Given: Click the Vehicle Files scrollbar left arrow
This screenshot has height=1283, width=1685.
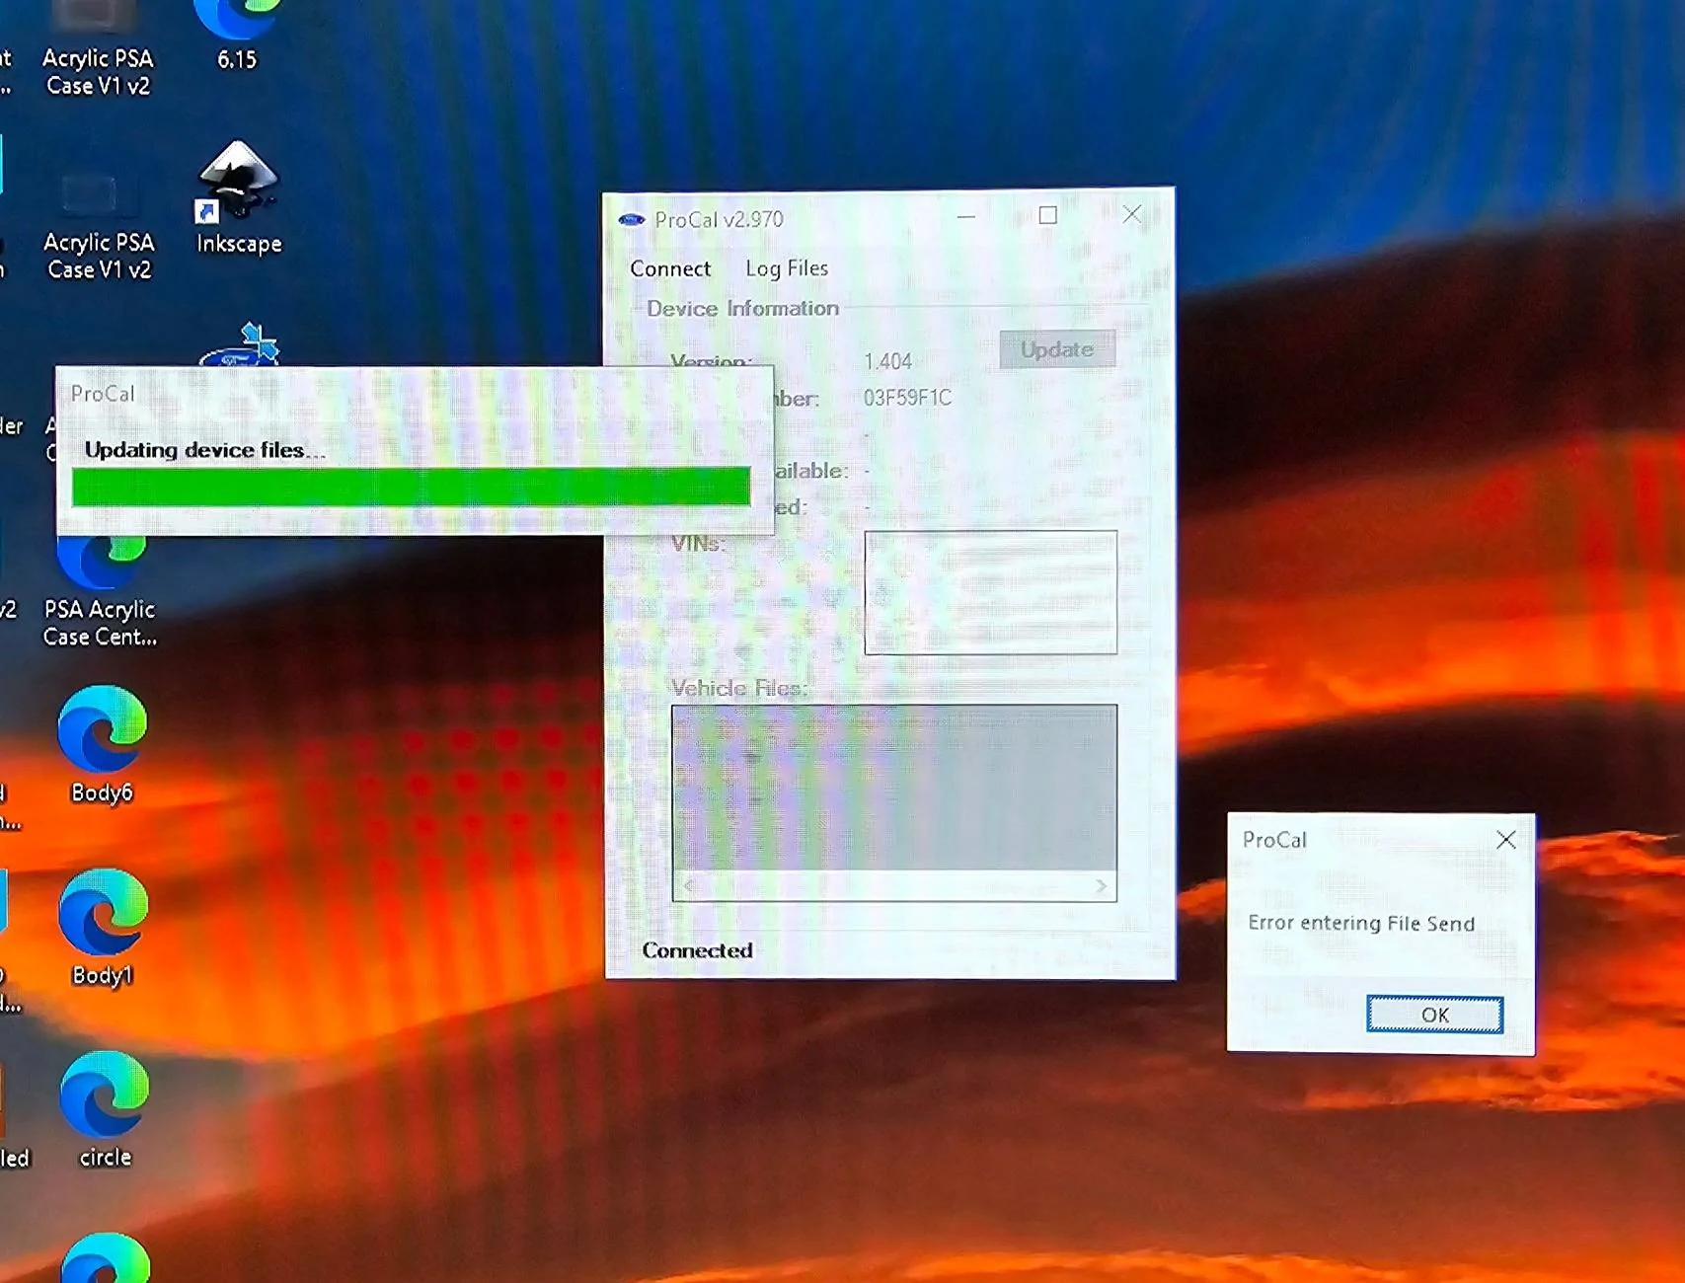Looking at the screenshot, I should tap(688, 885).
